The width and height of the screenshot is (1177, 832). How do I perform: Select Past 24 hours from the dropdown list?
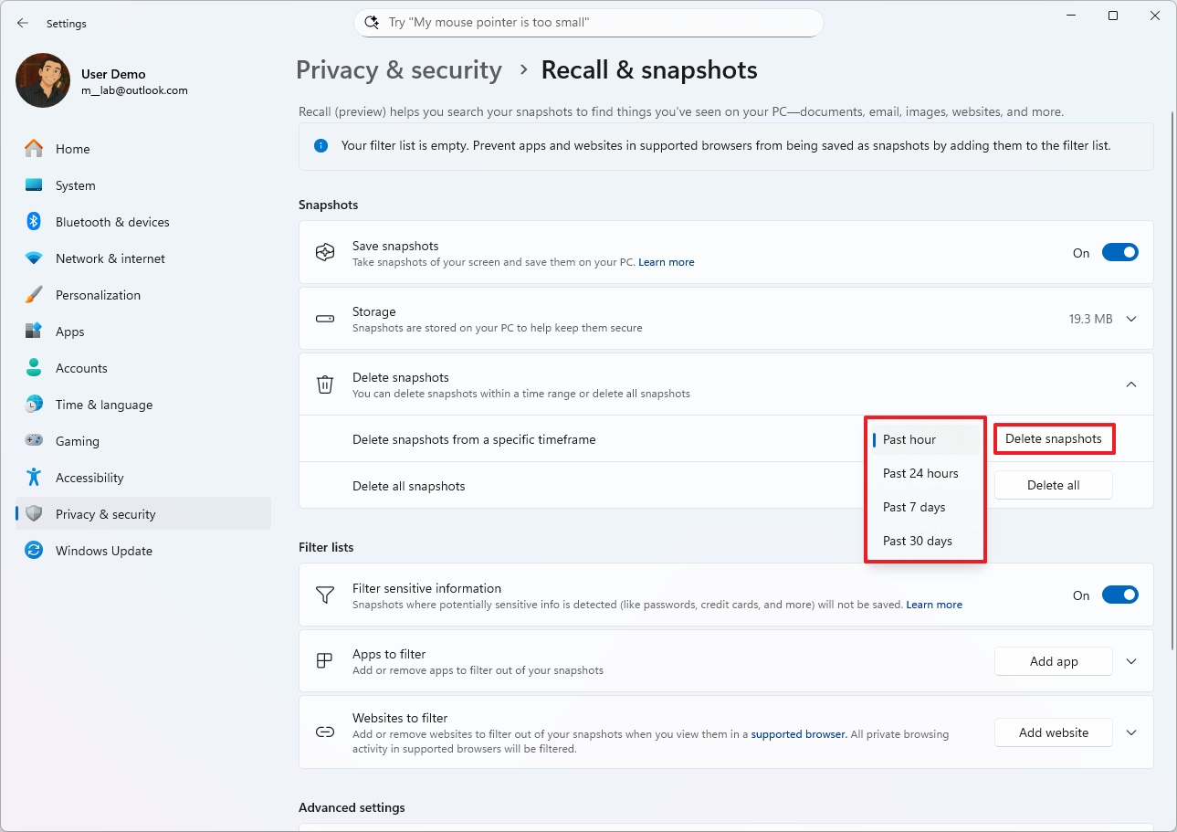[x=920, y=473]
